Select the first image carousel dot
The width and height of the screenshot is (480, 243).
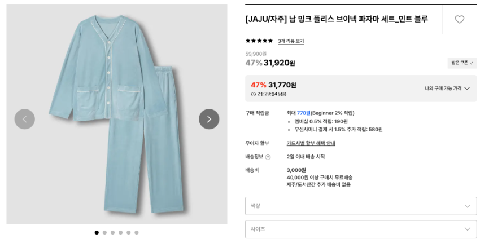click(97, 232)
